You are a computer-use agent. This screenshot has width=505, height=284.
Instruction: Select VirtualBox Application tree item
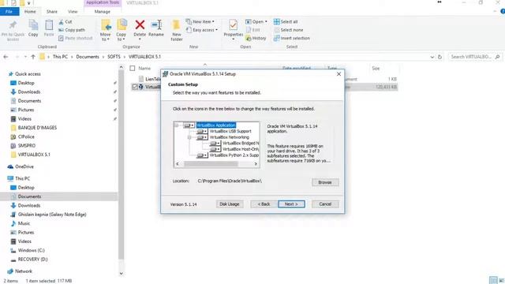[216, 125]
